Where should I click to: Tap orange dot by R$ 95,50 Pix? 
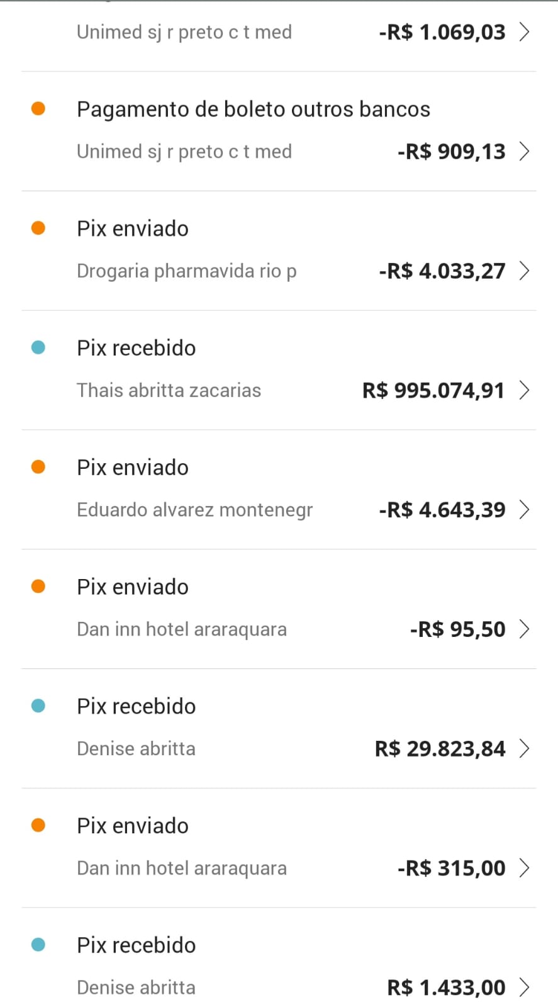(38, 587)
